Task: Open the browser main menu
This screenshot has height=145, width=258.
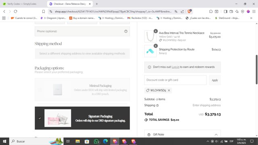Action: 254,11
